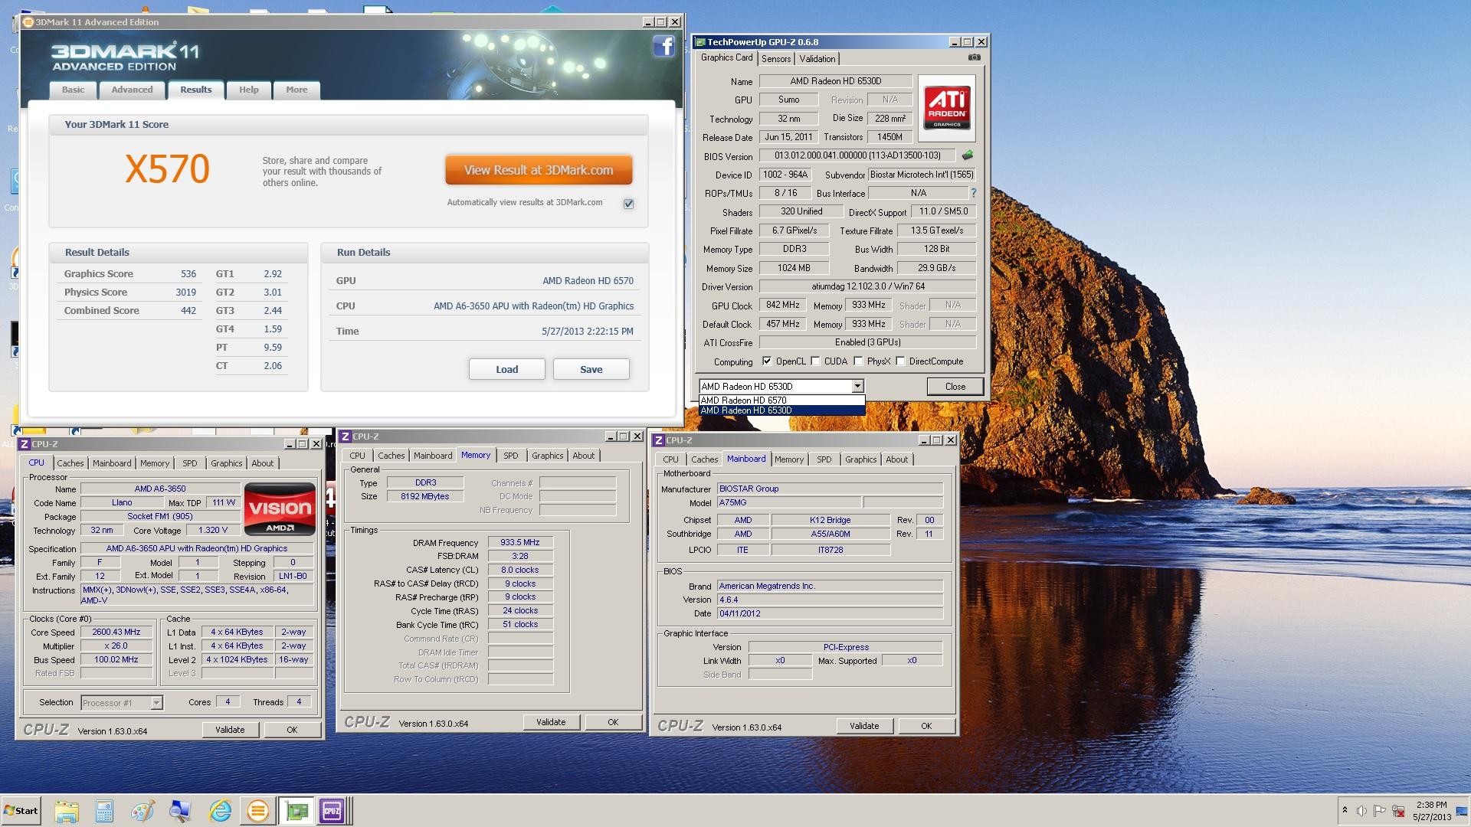
Task: Click GPU-Z camera screenshot icon
Action: [x=974, y=57]
